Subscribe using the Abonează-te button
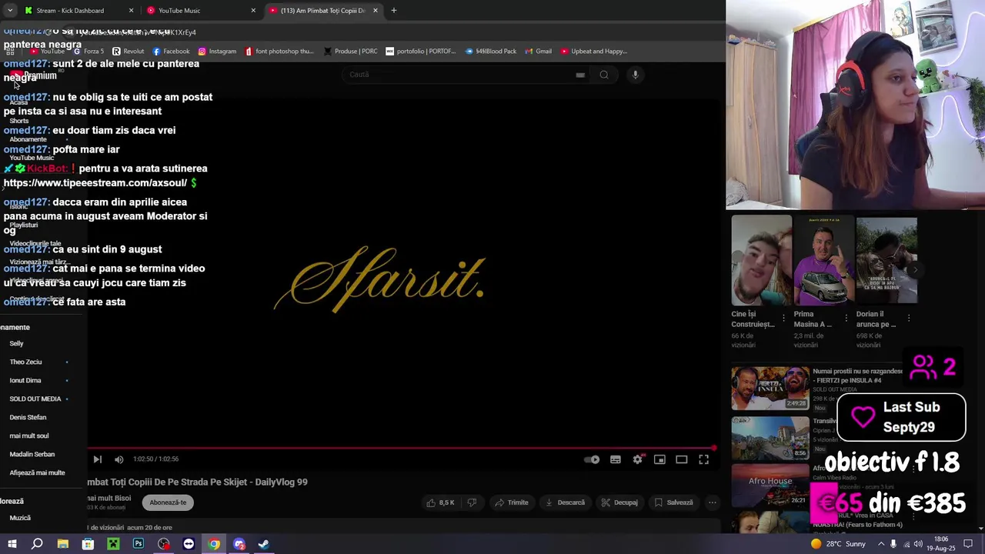985x554 pixels. 168,502
